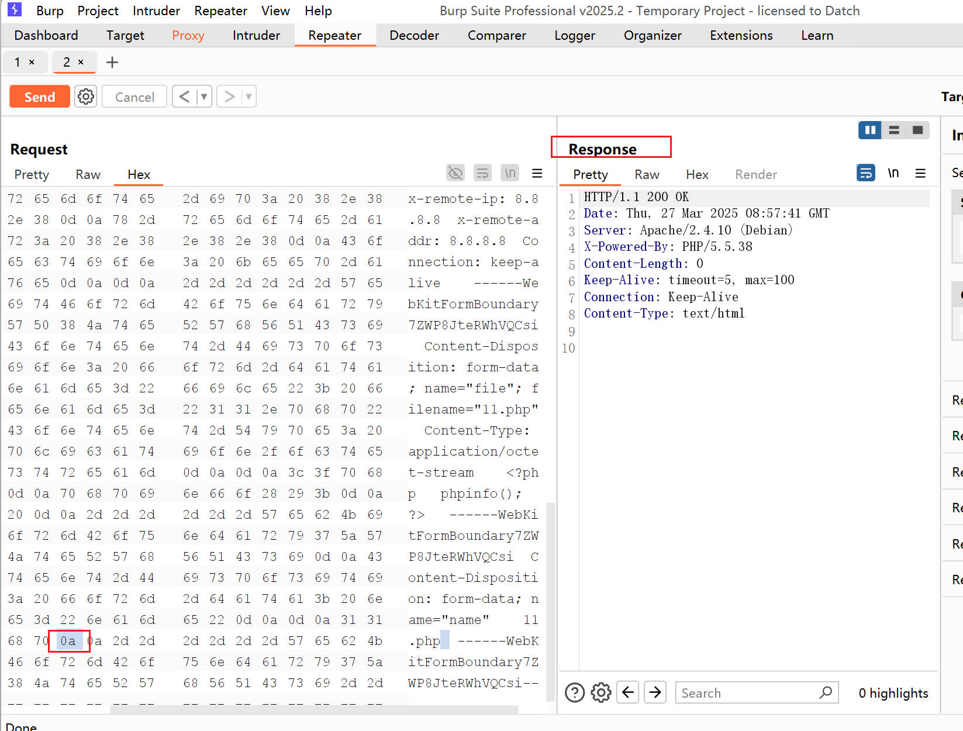Click ASCII text 'phpinfo();' in hex view
The height and width of the screenshot is (731, 963).
[481, 494]
